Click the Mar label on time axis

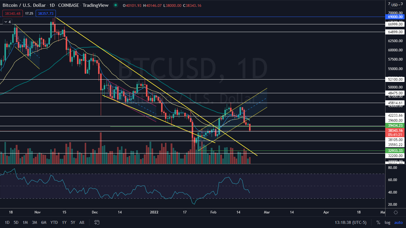coord(267,212)
